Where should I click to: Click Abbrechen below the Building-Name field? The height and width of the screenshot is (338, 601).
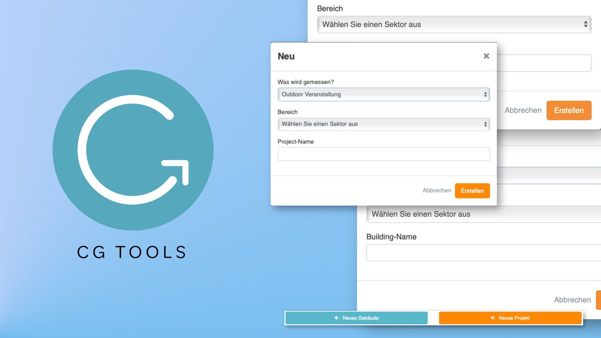point(572,300)
